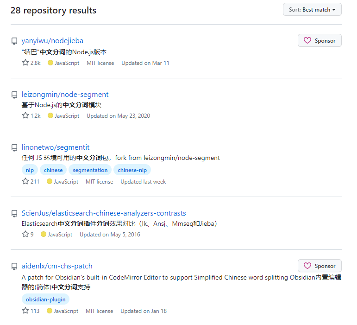Click 'MIT license' text under segmentit
This screenshot has width=357, height=325.
click(x=100, y=182)
